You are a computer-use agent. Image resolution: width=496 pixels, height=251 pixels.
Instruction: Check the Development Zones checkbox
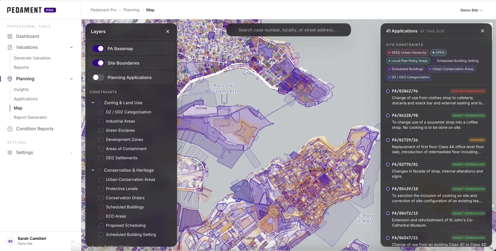[x=101, y=140]
